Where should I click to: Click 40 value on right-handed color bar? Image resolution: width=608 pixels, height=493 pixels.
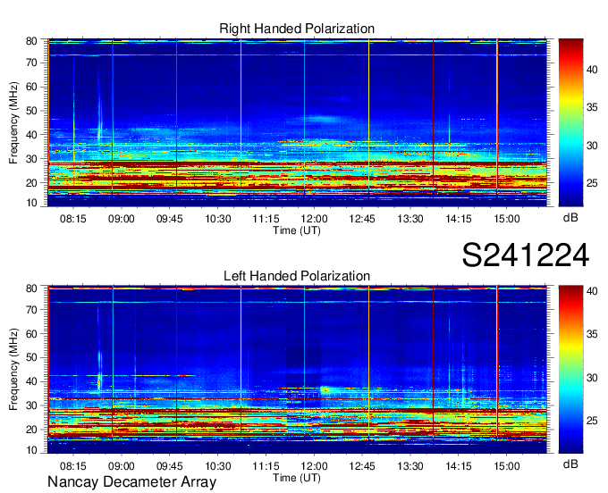point(592,70)
